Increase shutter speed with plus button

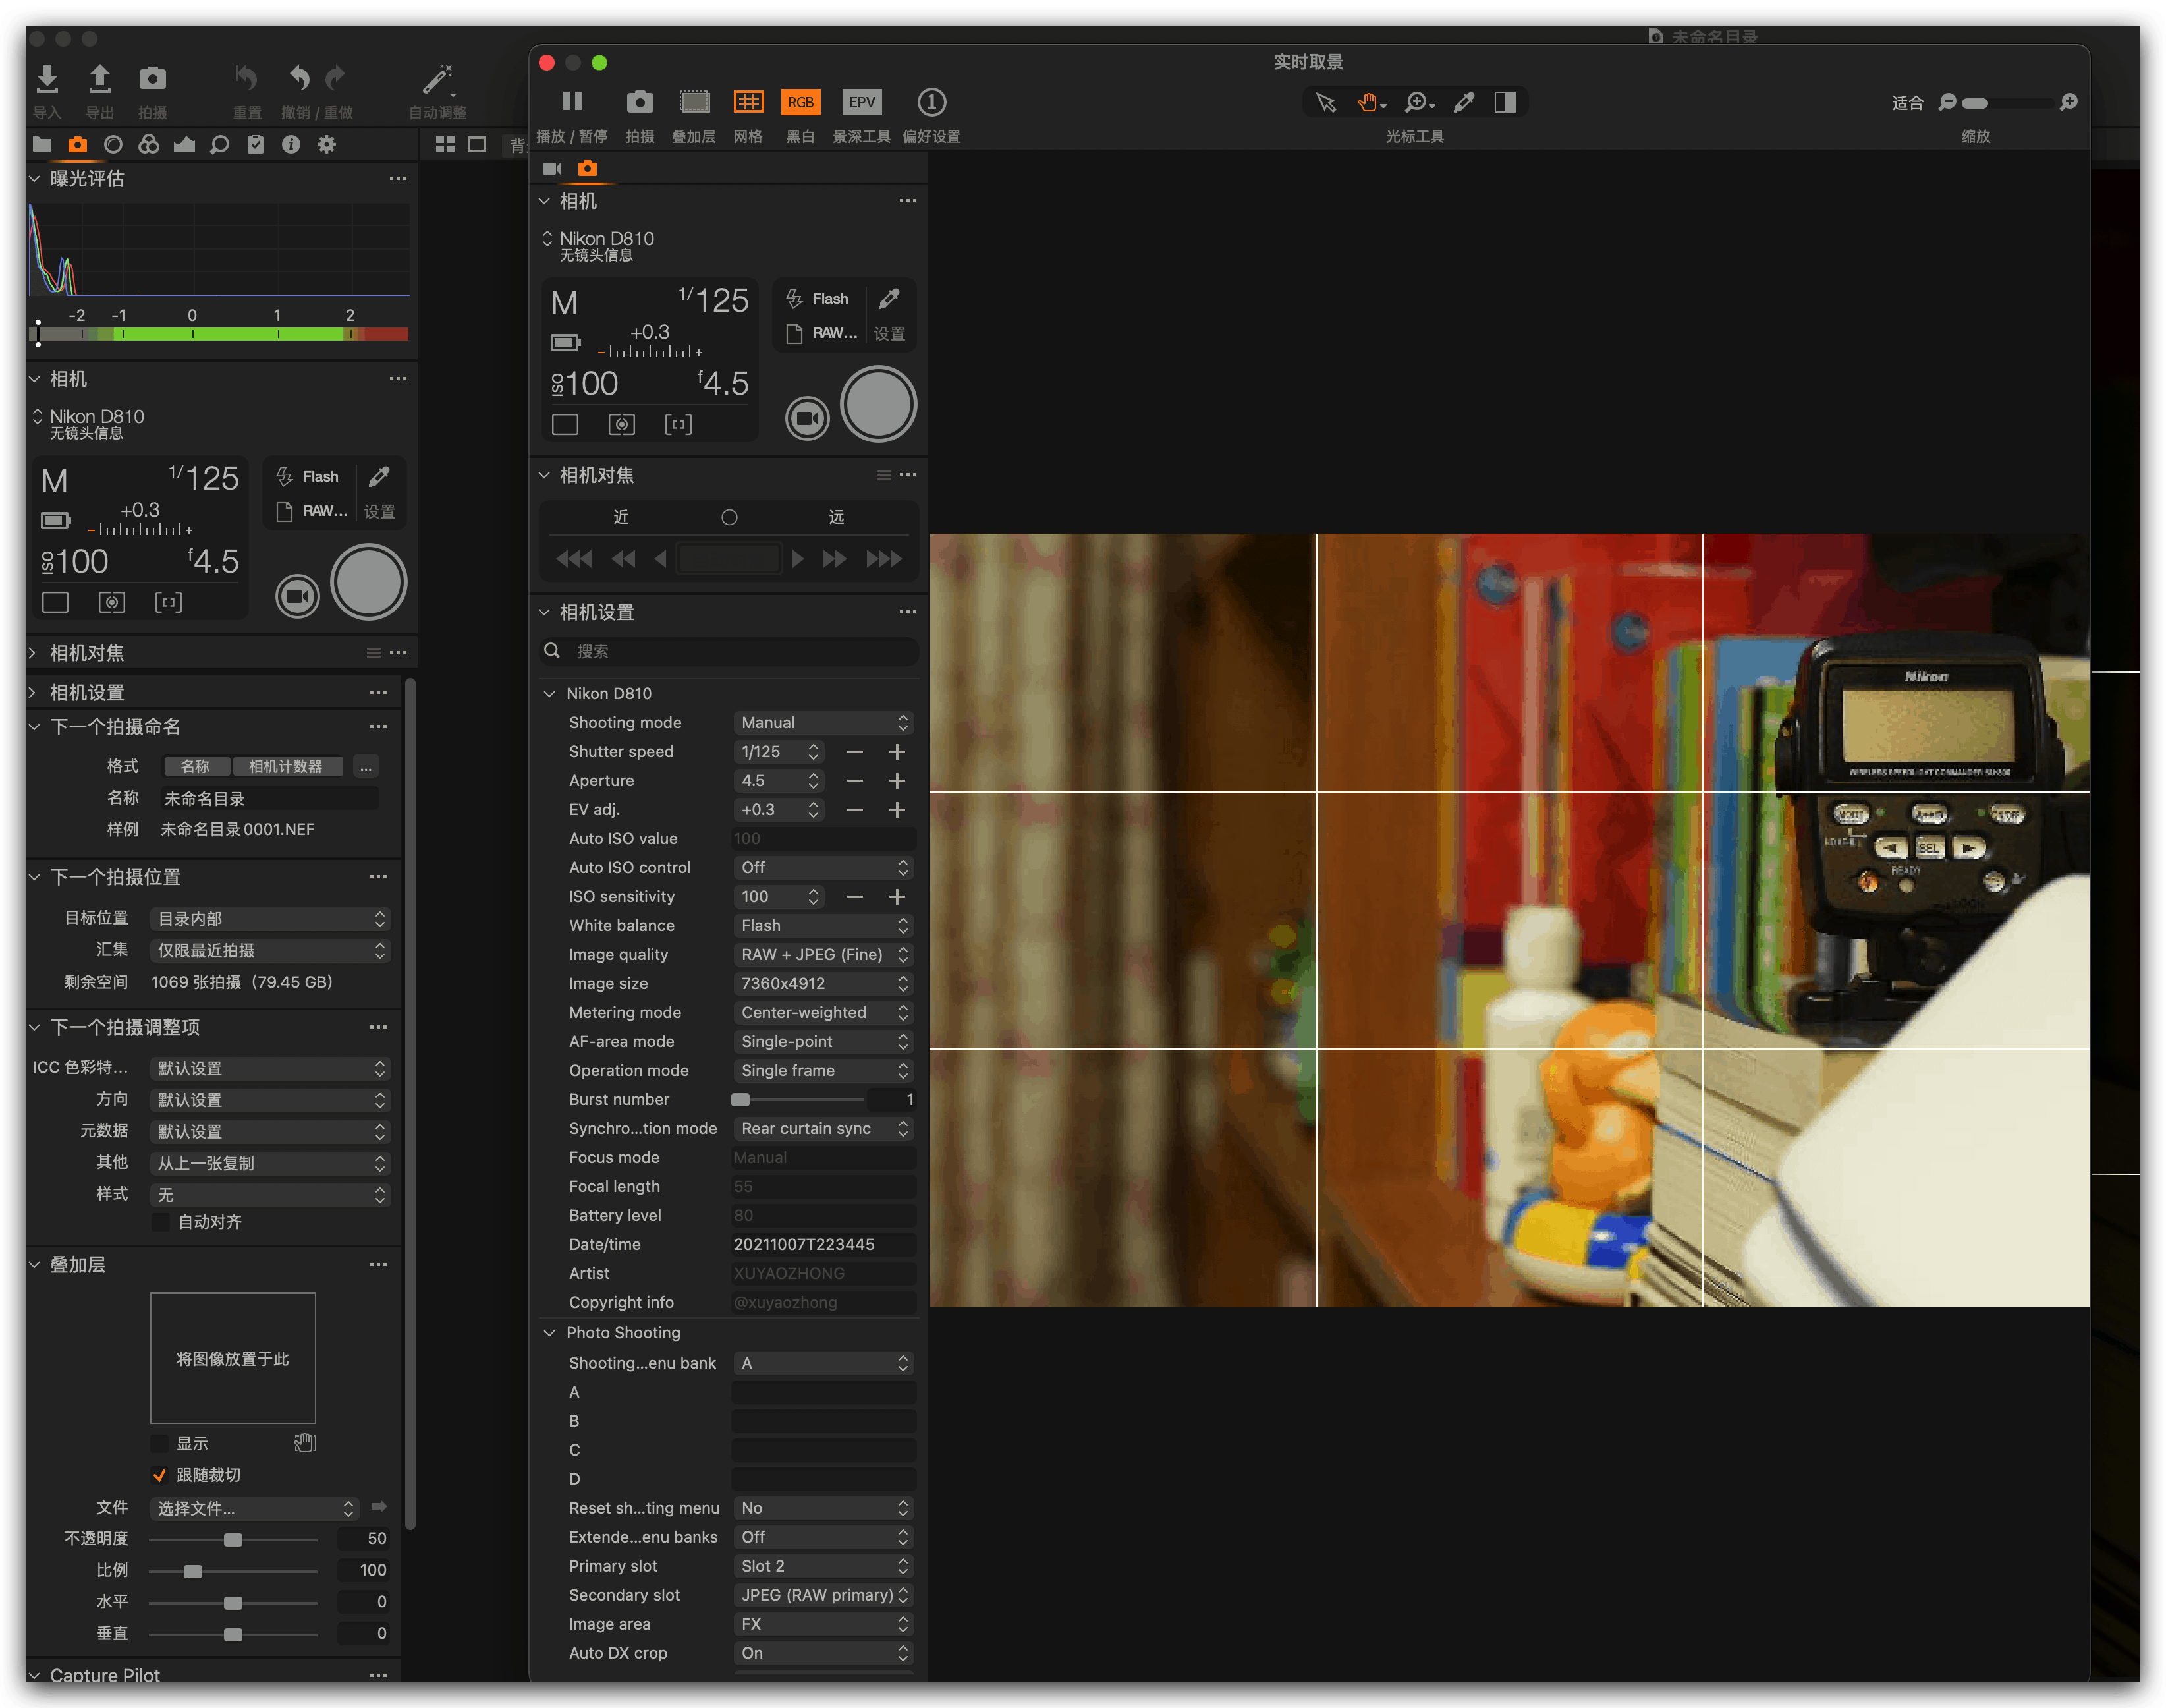tap(897, 751)
